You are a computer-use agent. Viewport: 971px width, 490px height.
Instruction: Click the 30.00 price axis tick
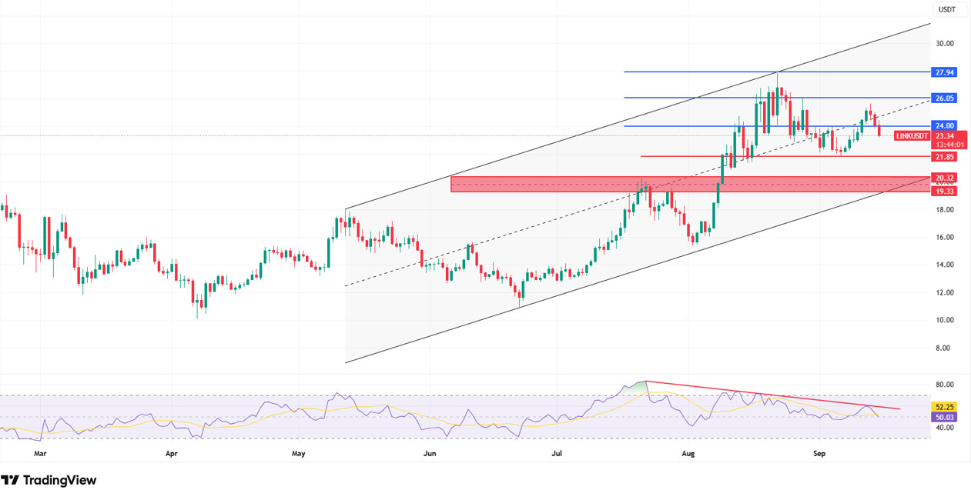[x=945, y=44]
